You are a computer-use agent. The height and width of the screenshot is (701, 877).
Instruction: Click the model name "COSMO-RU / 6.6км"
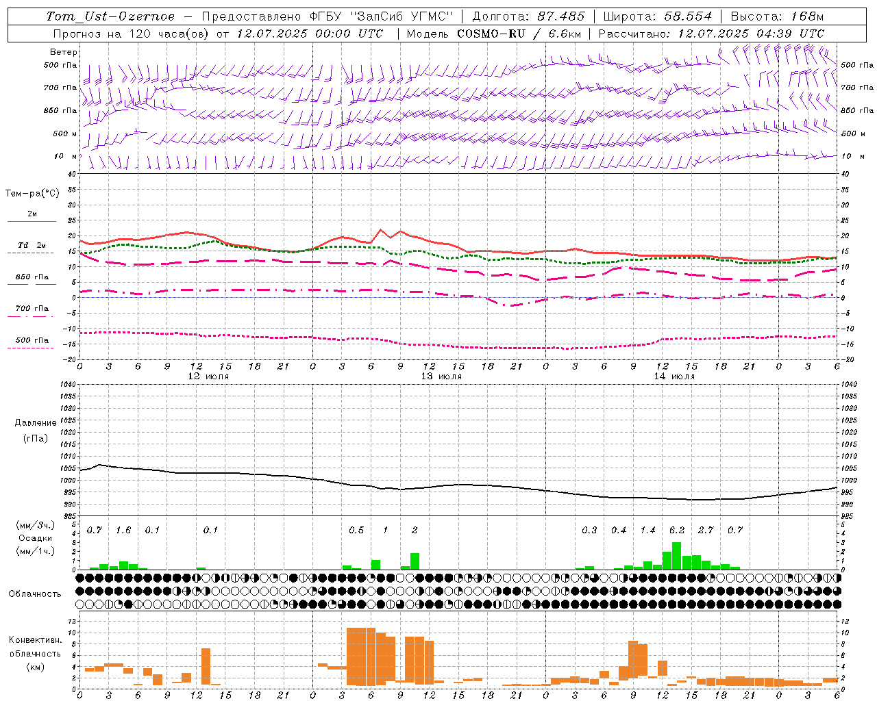[519, 34]
